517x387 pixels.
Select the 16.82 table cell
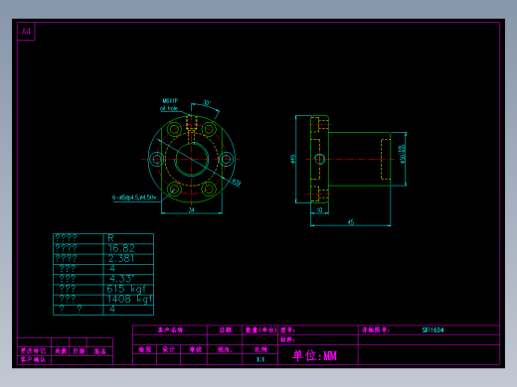(121, 248)
